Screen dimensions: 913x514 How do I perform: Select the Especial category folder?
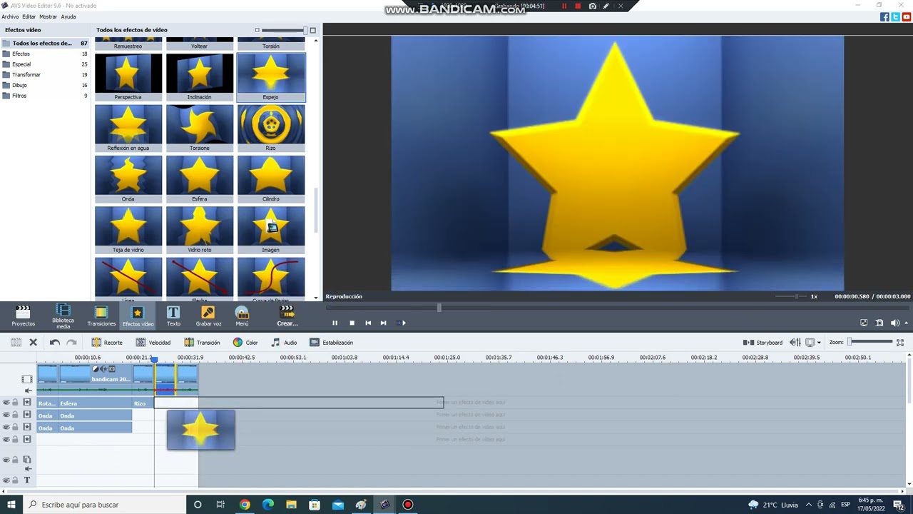(x=45, y=64)
